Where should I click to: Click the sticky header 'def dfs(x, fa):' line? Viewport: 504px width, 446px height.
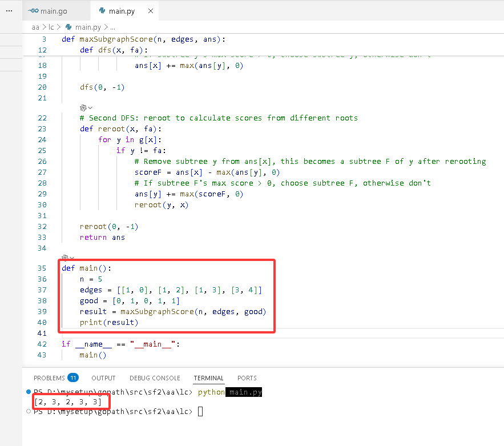tap(114, 50)
